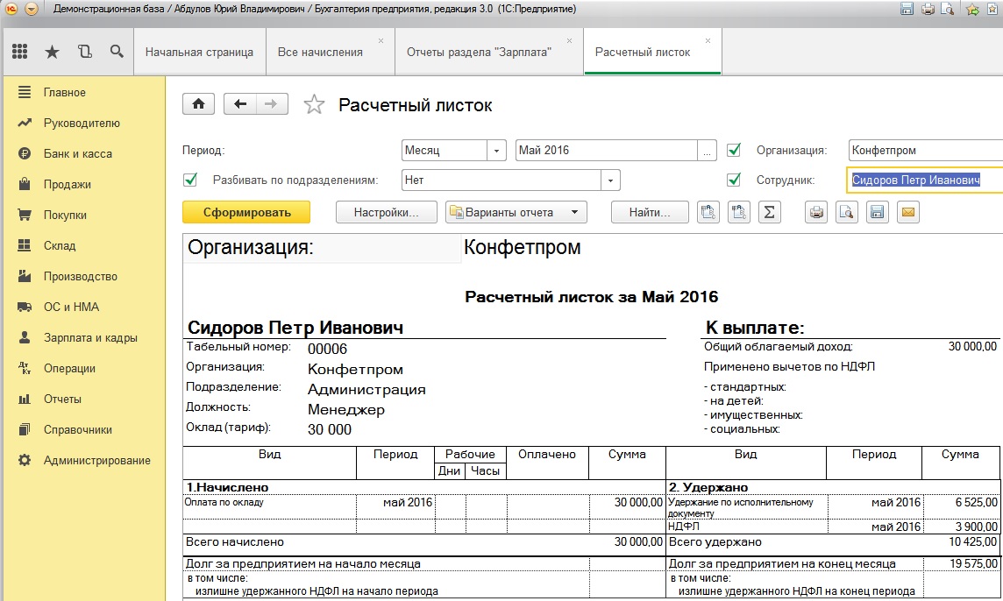Open the Зарплата и кадры section

point(83,338)
